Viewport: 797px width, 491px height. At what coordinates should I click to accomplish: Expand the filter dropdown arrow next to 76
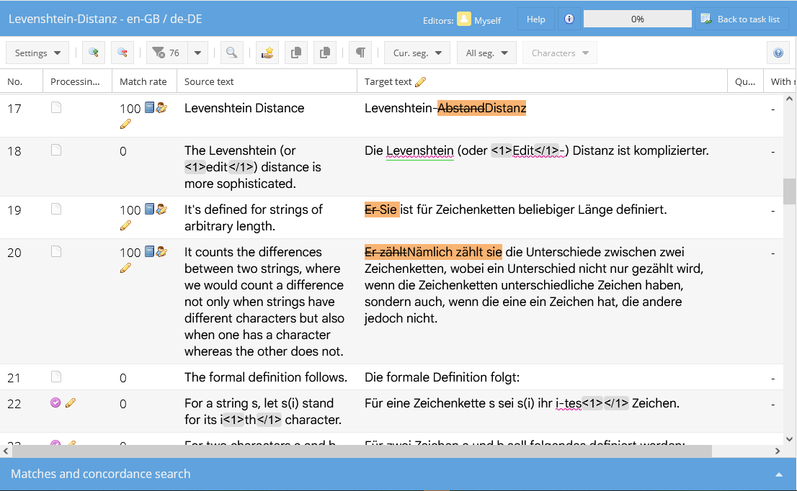pyautogui.click(x=197, y=53)
